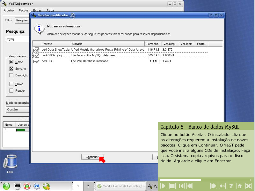Open the Konqueror taskbar icon

37,186
